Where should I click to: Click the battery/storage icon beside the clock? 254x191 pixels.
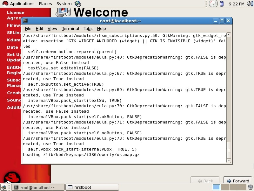click(222, 4)
